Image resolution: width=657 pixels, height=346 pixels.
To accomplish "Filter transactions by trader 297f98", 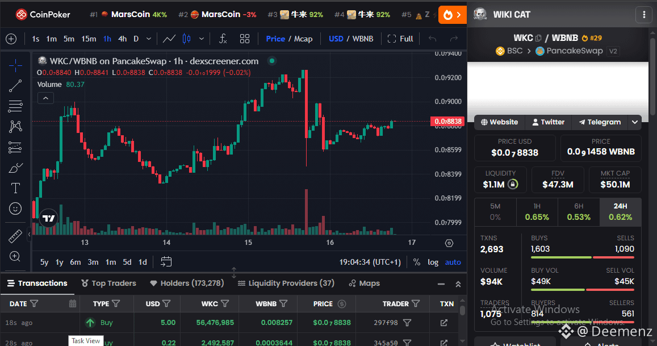I will (407, 323).
